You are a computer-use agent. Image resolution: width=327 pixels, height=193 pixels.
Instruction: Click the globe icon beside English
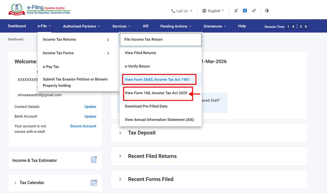(204, 11)
